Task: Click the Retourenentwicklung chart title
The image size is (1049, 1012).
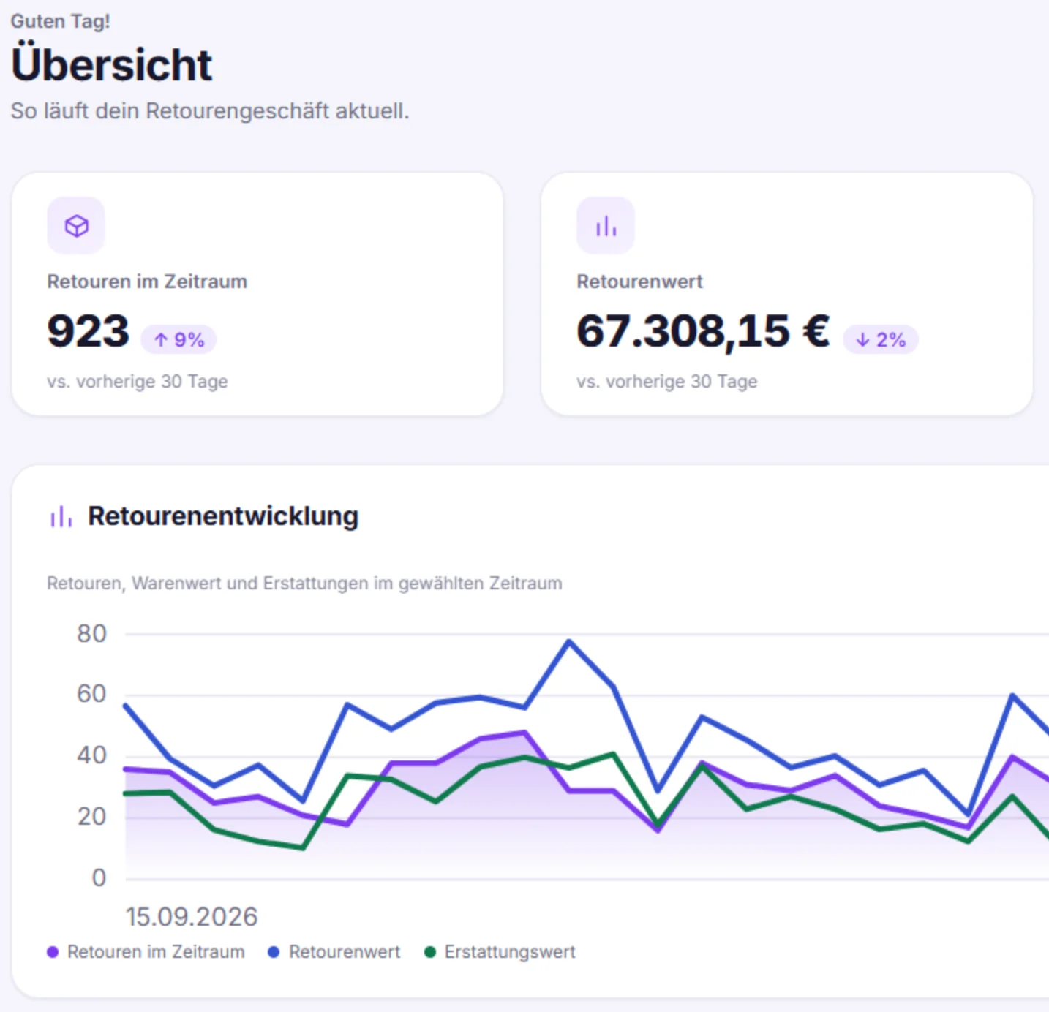Action: click(x=223, y=516)
